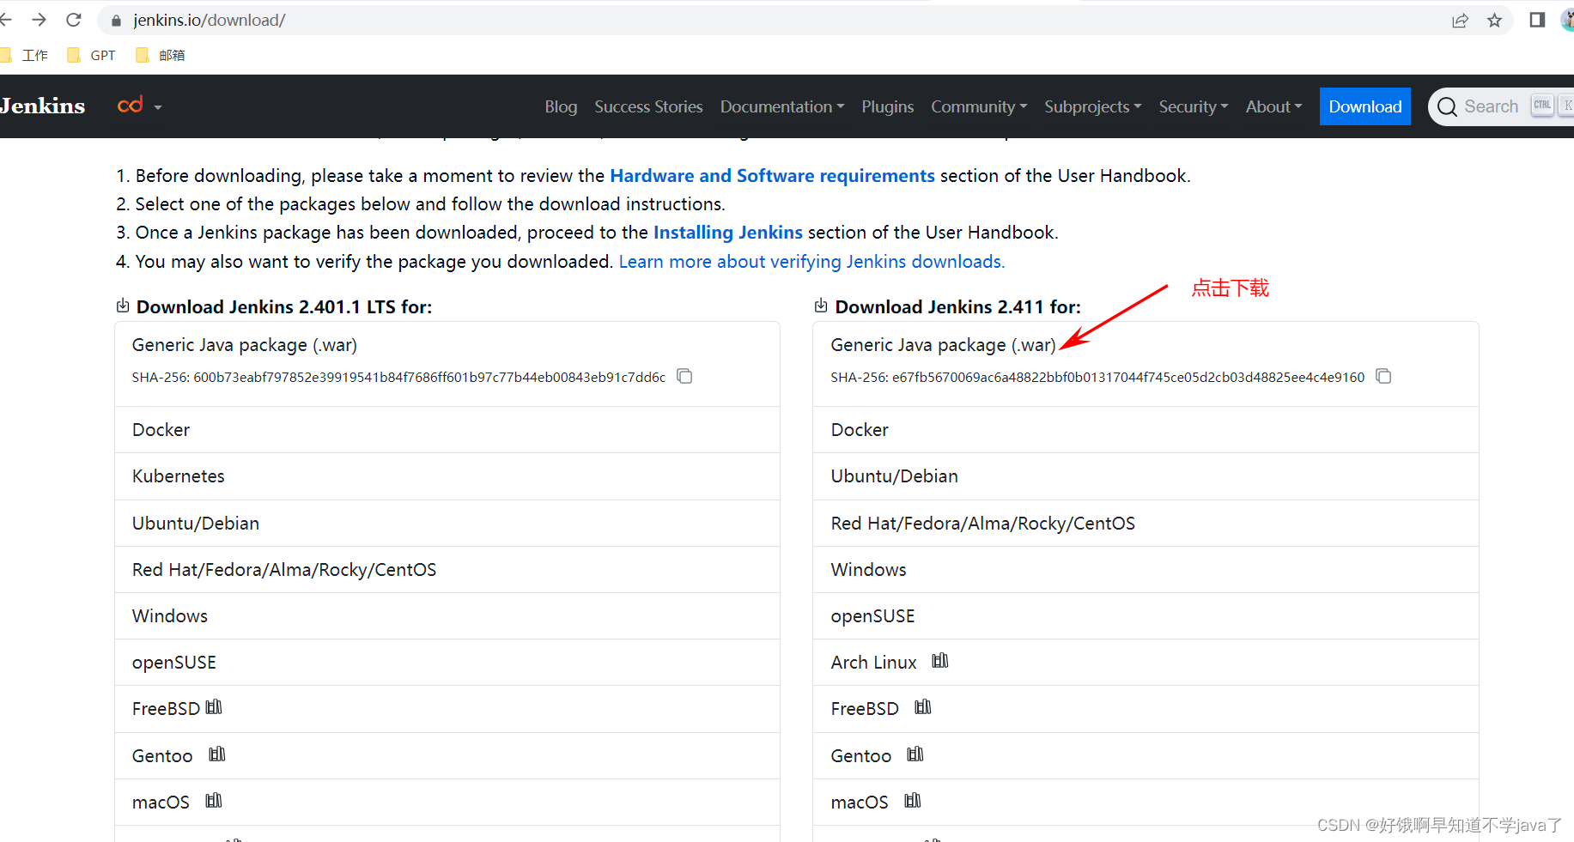The width and height of the screenshot is (1574, 842).
Task: Click third-party icon next to weekly FreeBSD
Action: [923, 707]
